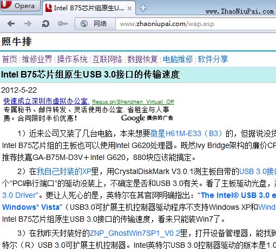This screenshot has height=251, width=276.
Task: Open the ZNP_GhostWin7SP1_V0.2 link
Action: click(135, 233)
